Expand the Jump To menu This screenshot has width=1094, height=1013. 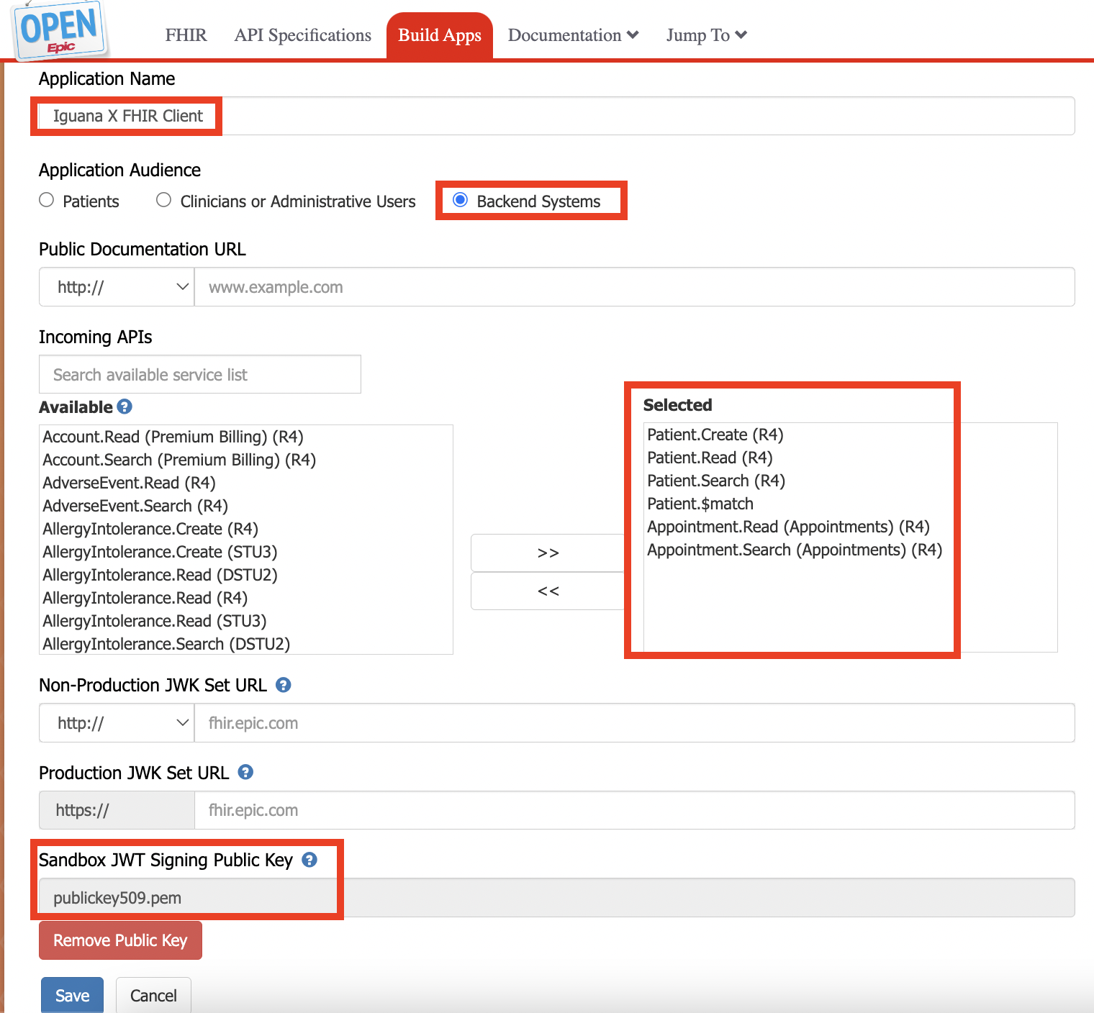(x=707, y=35)
